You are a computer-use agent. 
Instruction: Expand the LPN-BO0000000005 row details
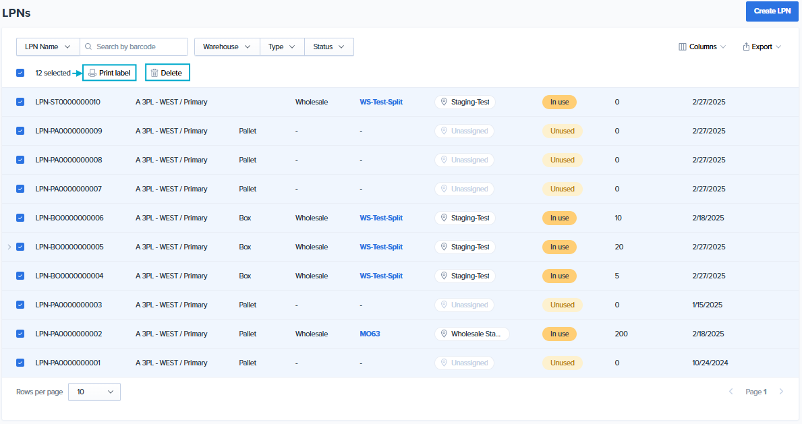click(8, 247)
